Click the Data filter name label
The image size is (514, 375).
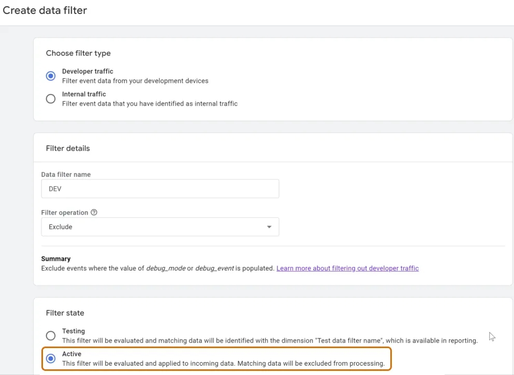coord(66,174)
